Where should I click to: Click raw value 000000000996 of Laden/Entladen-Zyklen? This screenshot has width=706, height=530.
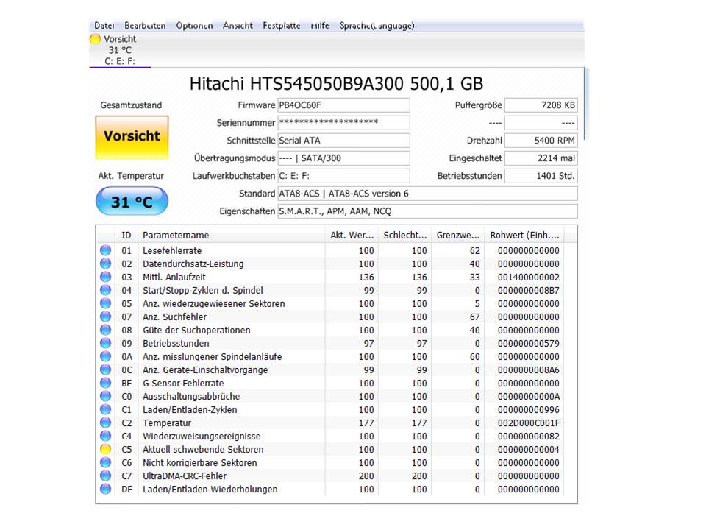[529, 410]
